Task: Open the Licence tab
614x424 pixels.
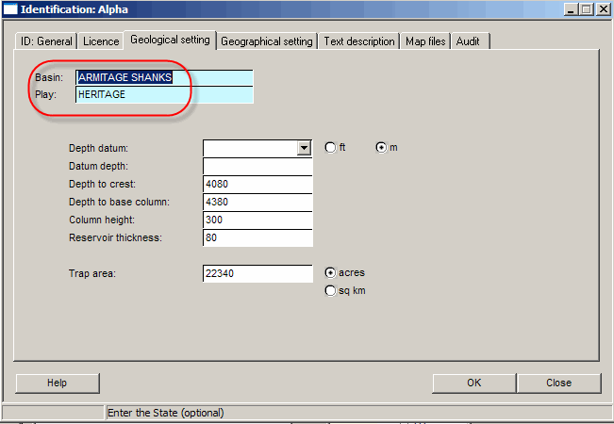Action: point(101,41)
